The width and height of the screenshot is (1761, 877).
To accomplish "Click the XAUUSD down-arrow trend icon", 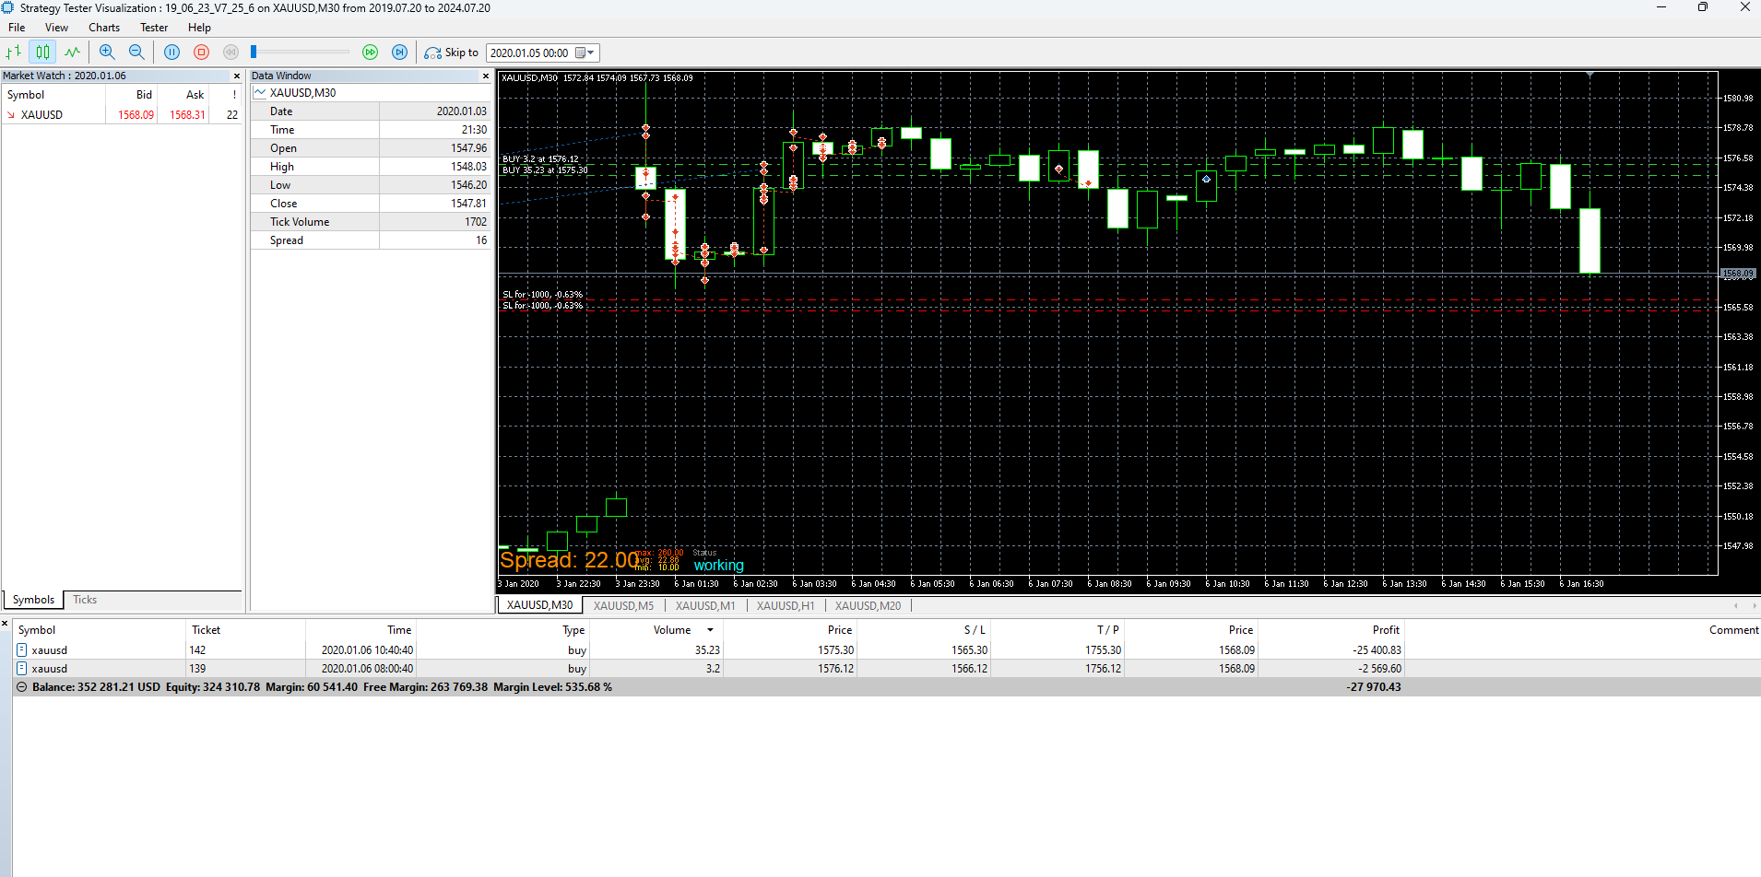I will [x=11, y=115].
